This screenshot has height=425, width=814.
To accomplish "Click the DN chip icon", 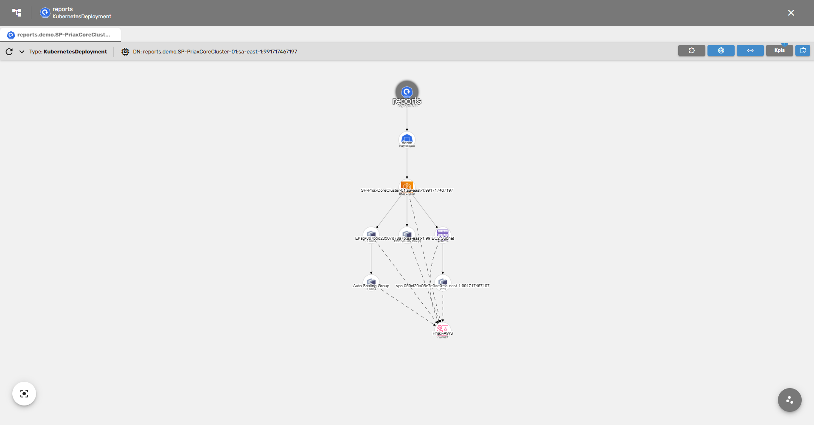I will (125, 52).
